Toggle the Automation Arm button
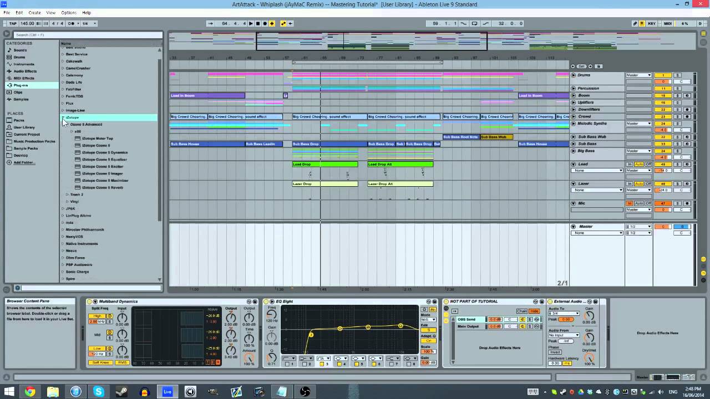Image resolution: width=710 pixels, height=399 pixels. point(283,23)
